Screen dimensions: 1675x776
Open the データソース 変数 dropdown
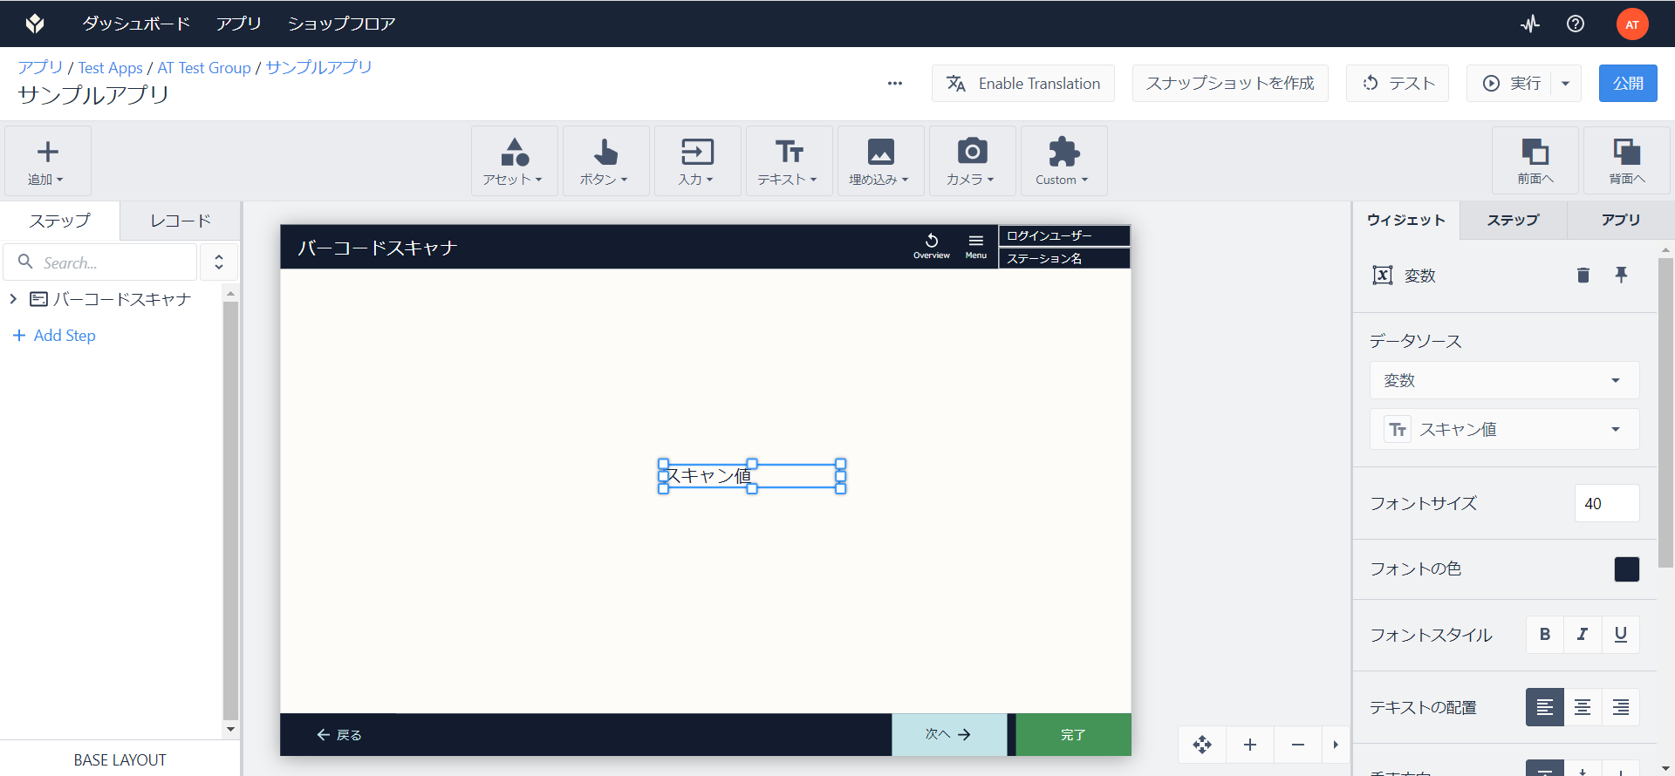pos(1504,380)
